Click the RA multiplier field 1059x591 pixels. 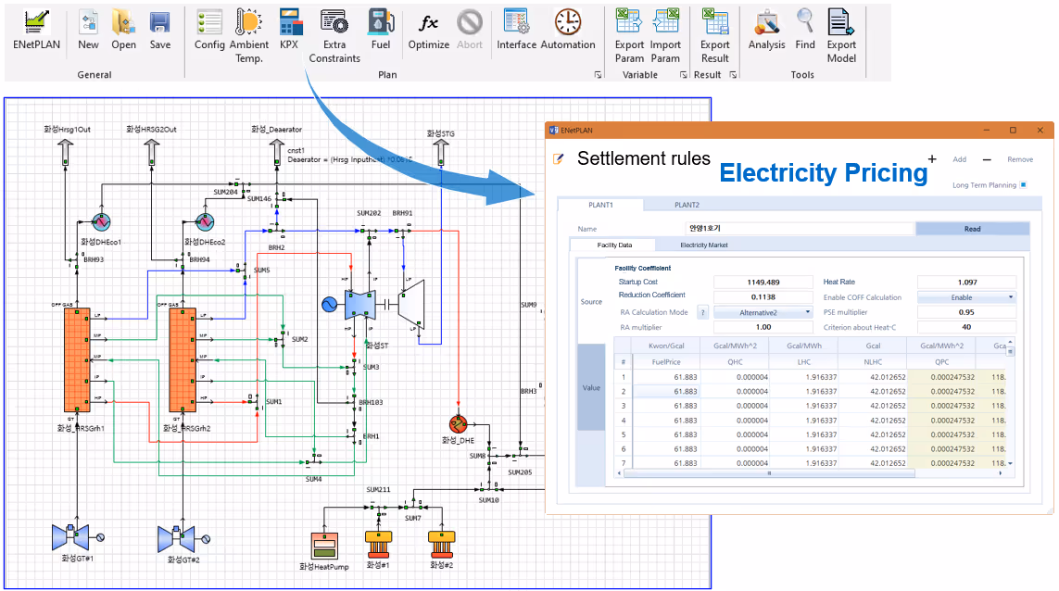[x=763, y=327]
